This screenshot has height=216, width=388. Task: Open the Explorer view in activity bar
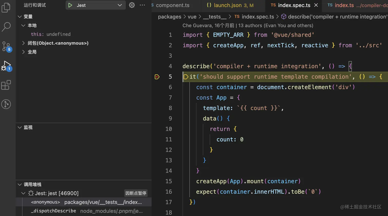point(6,7)
